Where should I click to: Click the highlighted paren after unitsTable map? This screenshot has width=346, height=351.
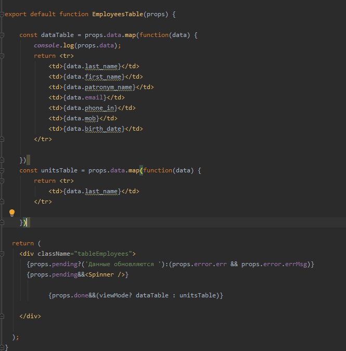click(141, 170)
